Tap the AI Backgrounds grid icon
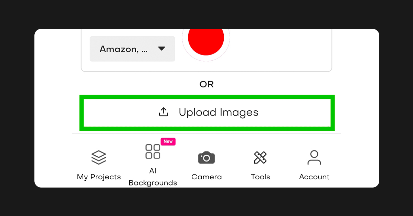This screenshot has width=413, height=216. pyautogui.click(x=153, y=152)
